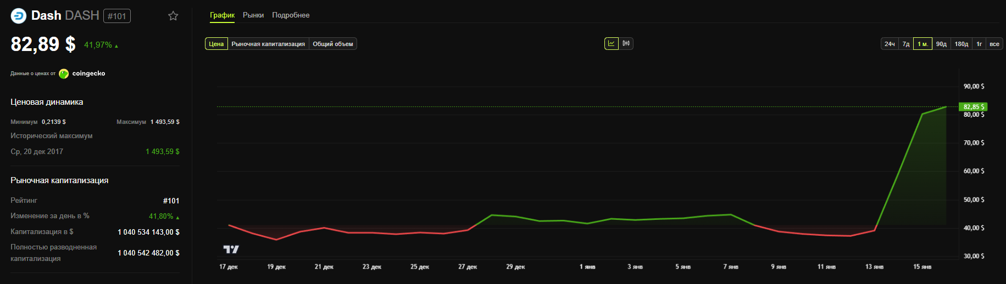Screen dimensions: 1006x284
Task: Open the График tab
Action: pyautogui.click(x=223, y=15)
